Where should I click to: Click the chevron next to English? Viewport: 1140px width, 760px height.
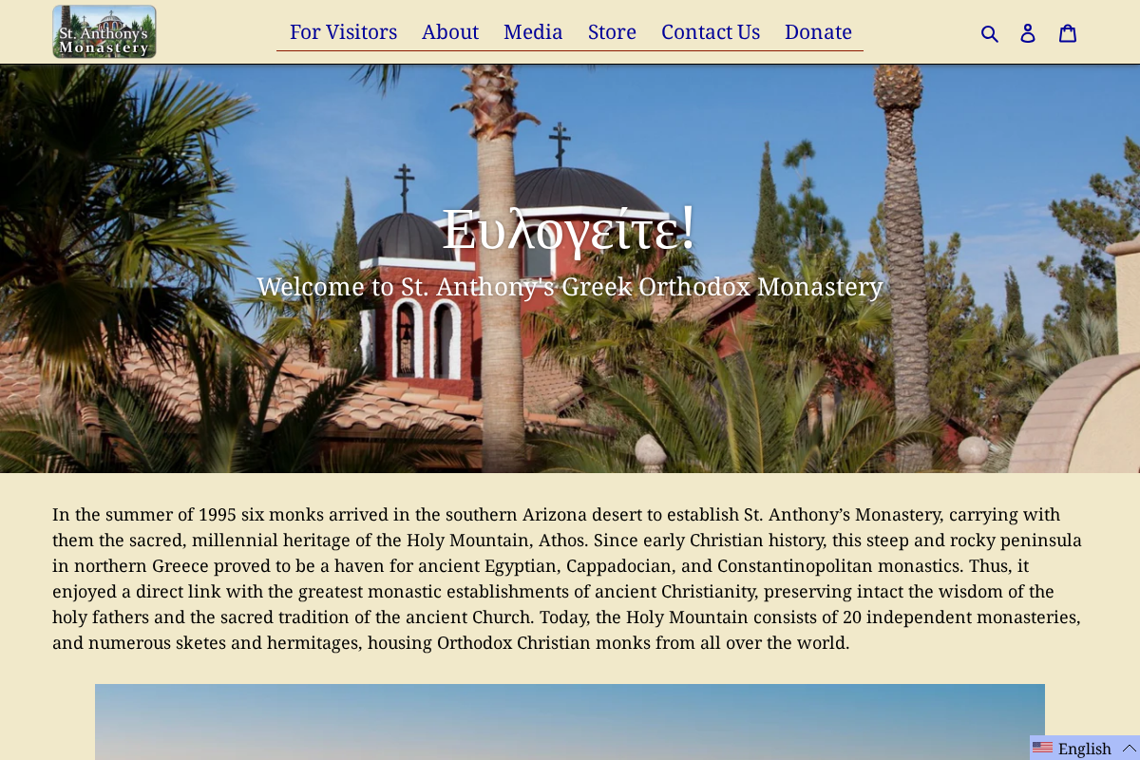click(x=1127, y=748)
